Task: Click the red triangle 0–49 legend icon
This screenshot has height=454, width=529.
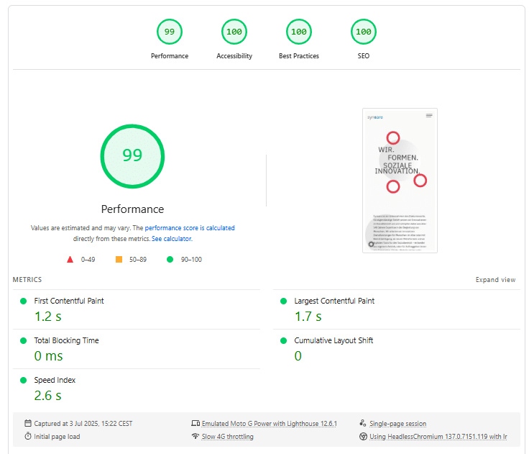Action: point(70,260)
